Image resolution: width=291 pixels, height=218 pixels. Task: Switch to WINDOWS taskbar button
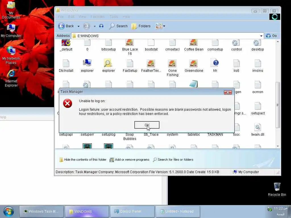87,211
